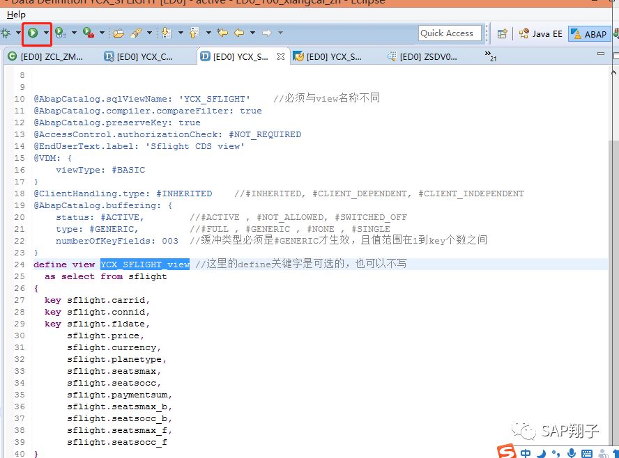This screenshot has height=458, width=619.
Task: Open the Help menu
Action: tap(16, 15)
